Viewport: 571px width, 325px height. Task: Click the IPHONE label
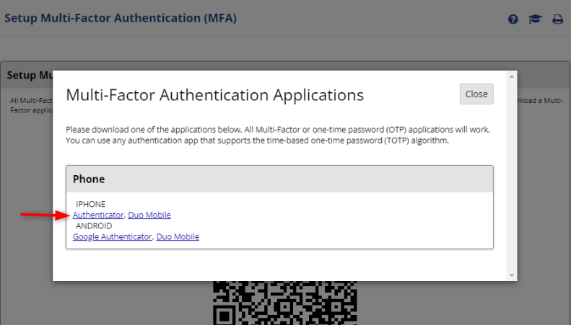tap(91, 204)
